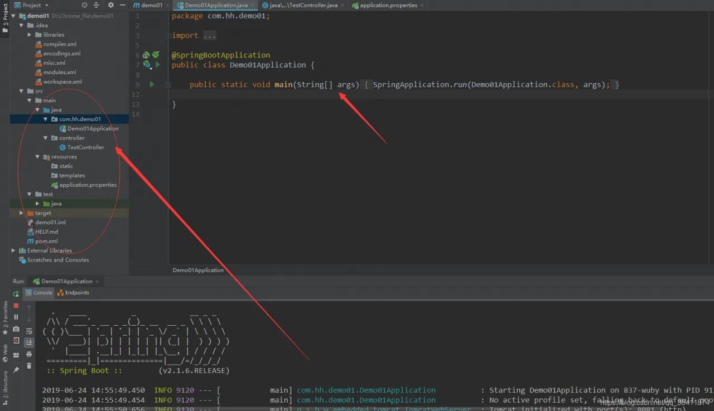Click the Down the stack trace arrow

point(30,319)
